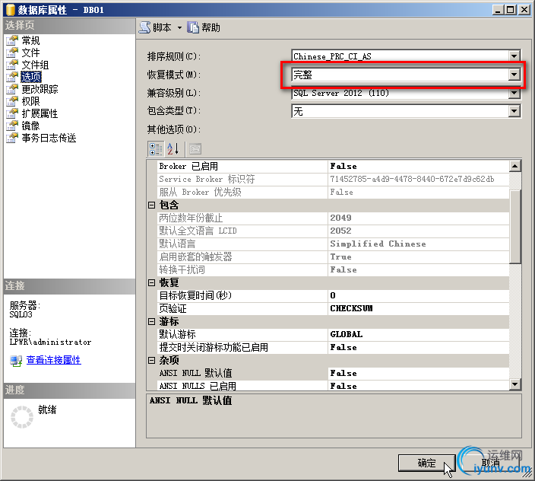This screenshot has width=535, height=481.
Task: Collapse the 游标 category
Action: pos(151,321)
